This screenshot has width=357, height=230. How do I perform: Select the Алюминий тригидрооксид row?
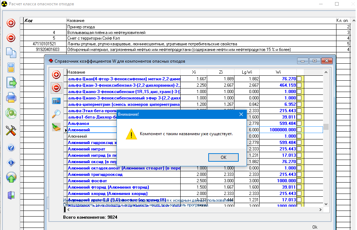pyautogui.click(x=124, y=174)
